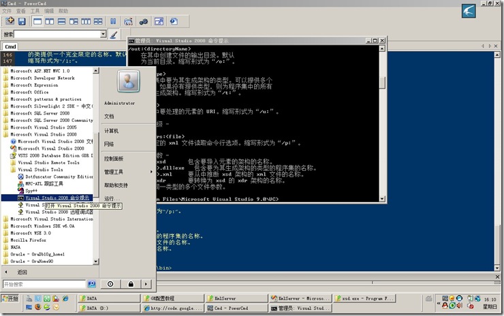Click inside the 搜索 text field
The height and width of the screenshot is (316, 504).
pos(57,34)
